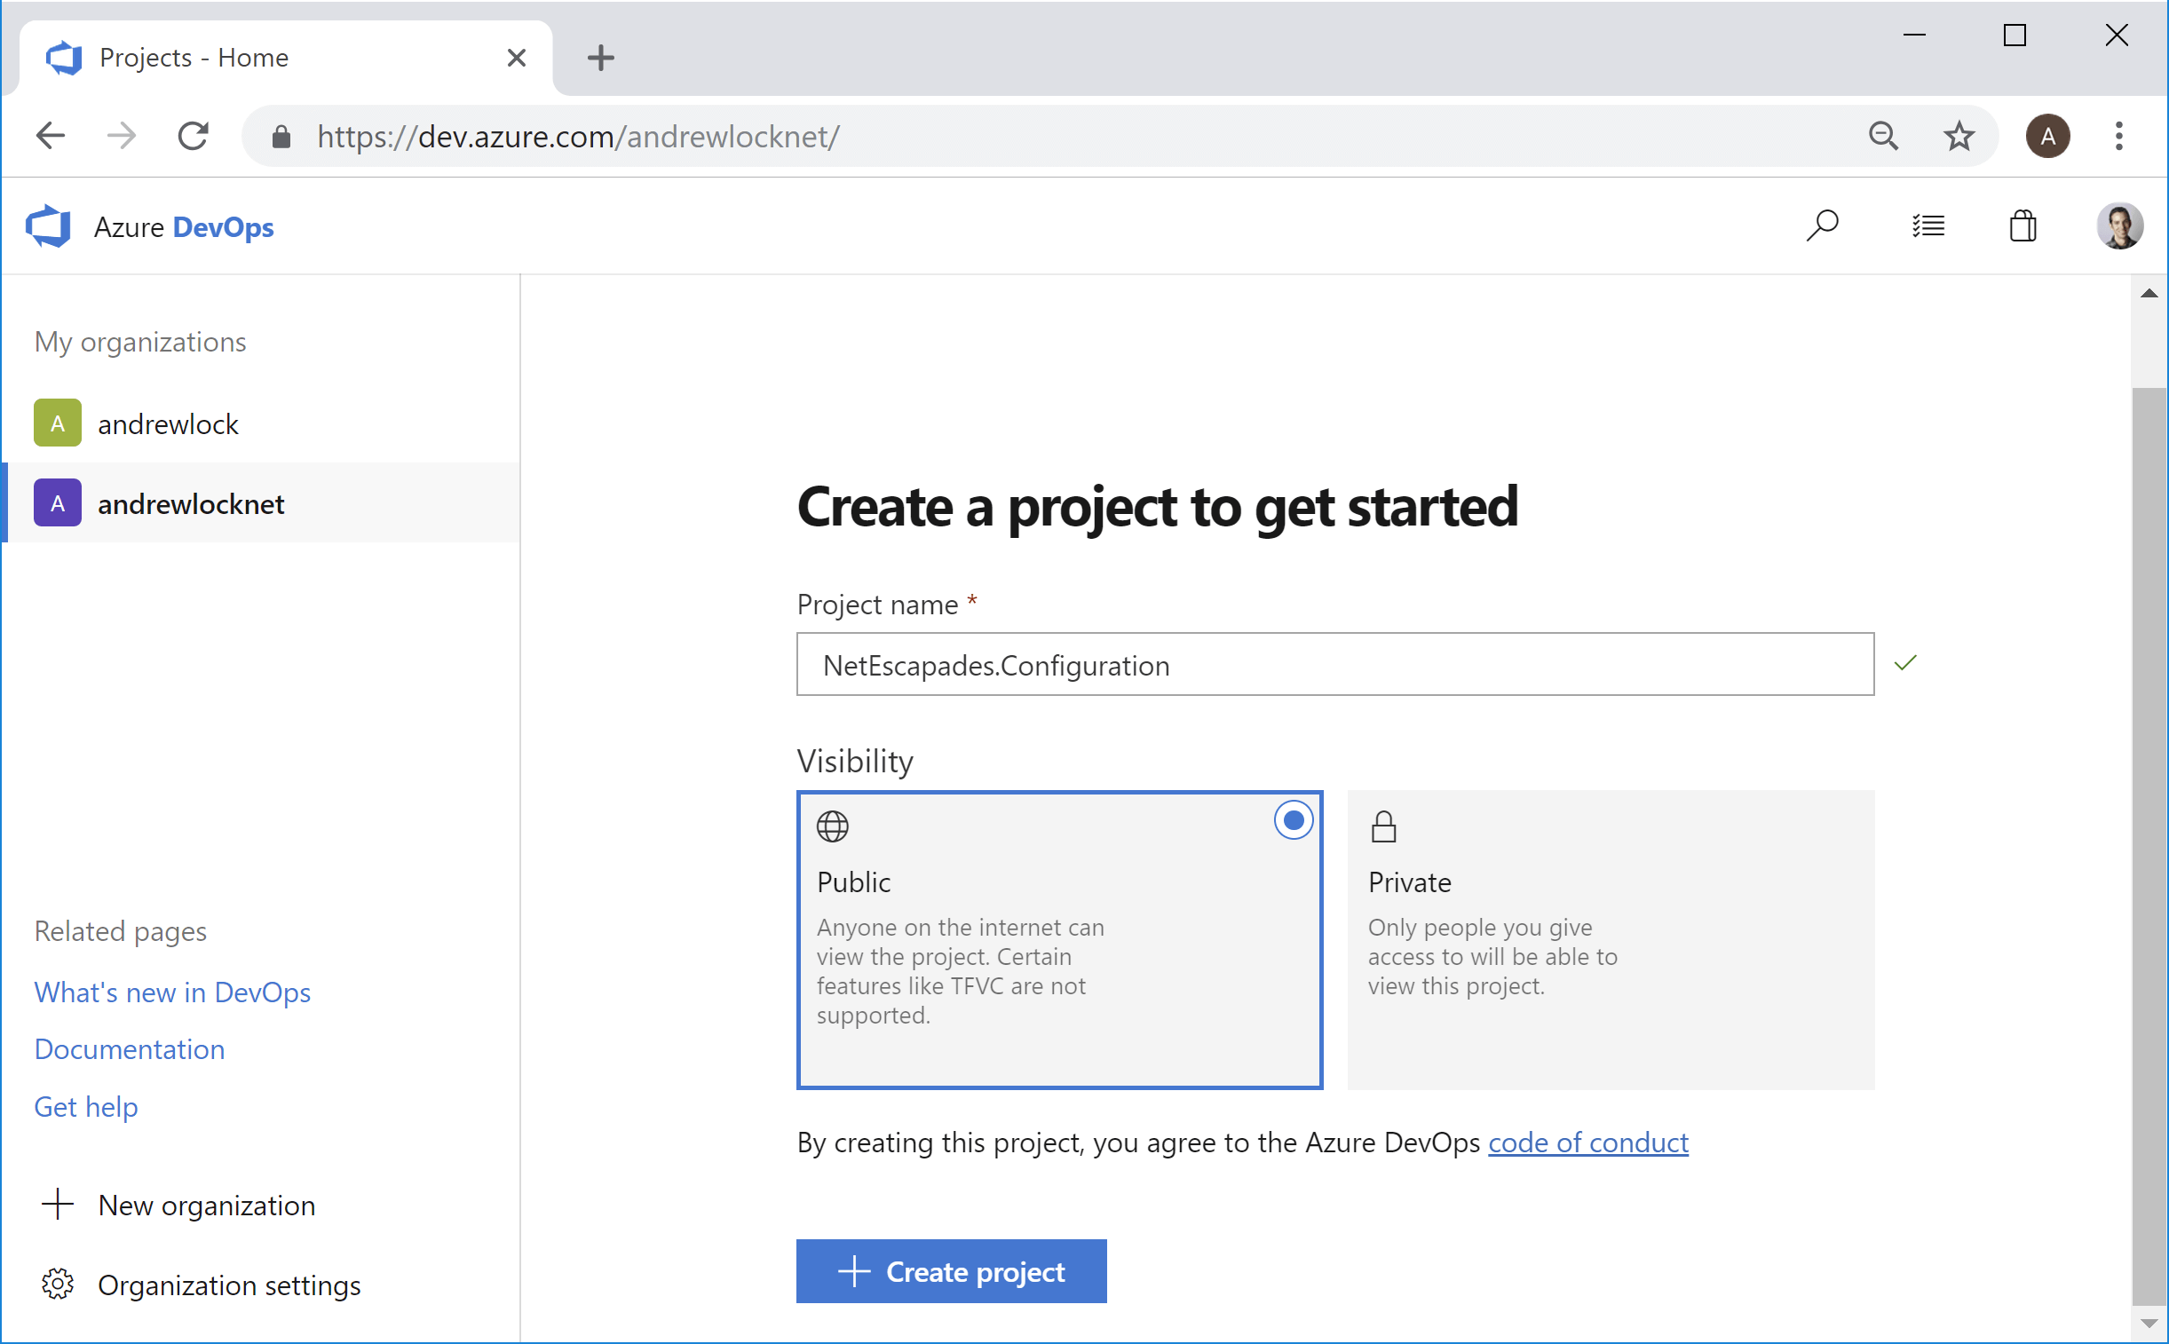Click the lock icon in Private card

[1383, 826]
